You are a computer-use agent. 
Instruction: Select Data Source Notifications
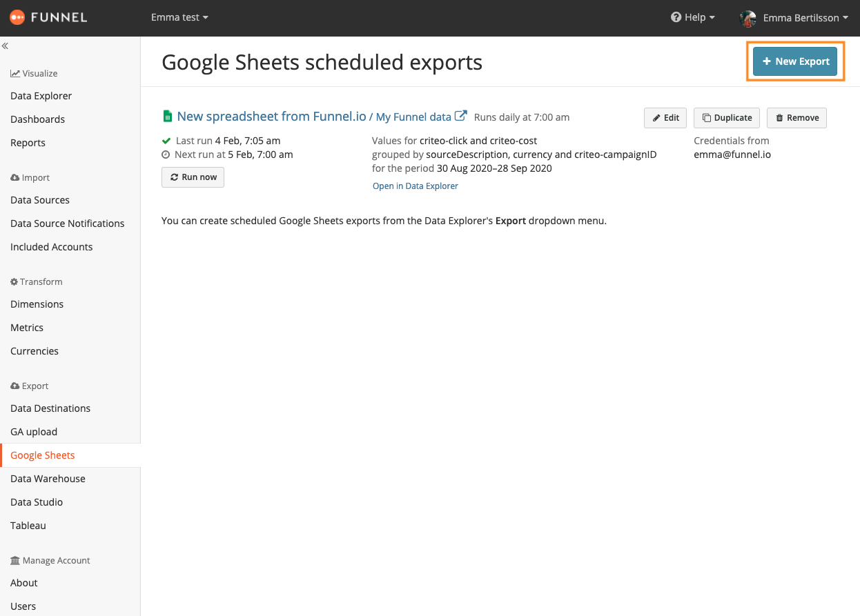(68, 223)
